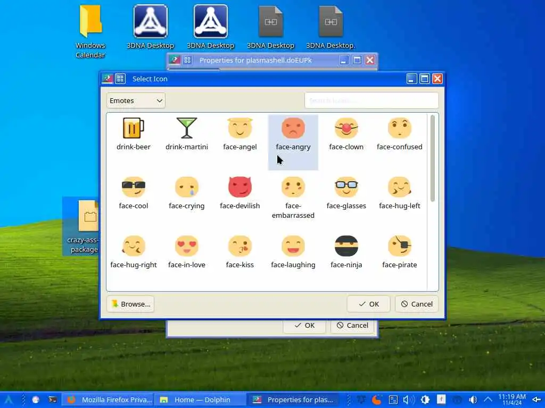Image resolution: width=545 pixels, height=408 pixels.
Task: Choose the face-angel emote
Action: [240, 134]
